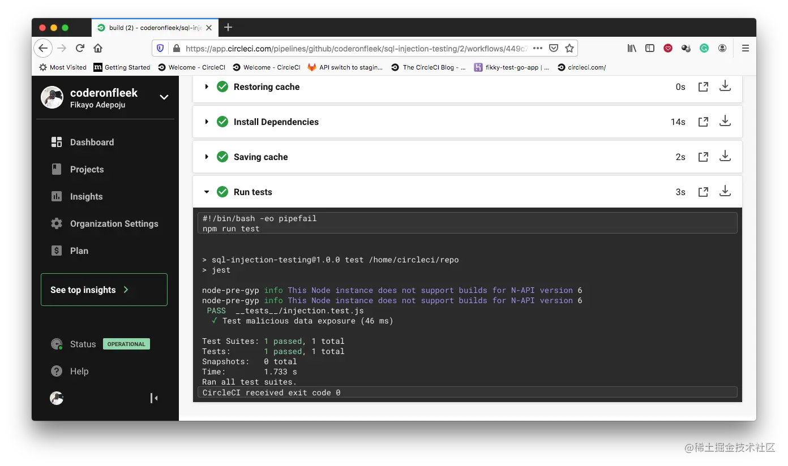Collapse the Run tests step
This screenshot has height=466, width=788.
click(206, 192)
